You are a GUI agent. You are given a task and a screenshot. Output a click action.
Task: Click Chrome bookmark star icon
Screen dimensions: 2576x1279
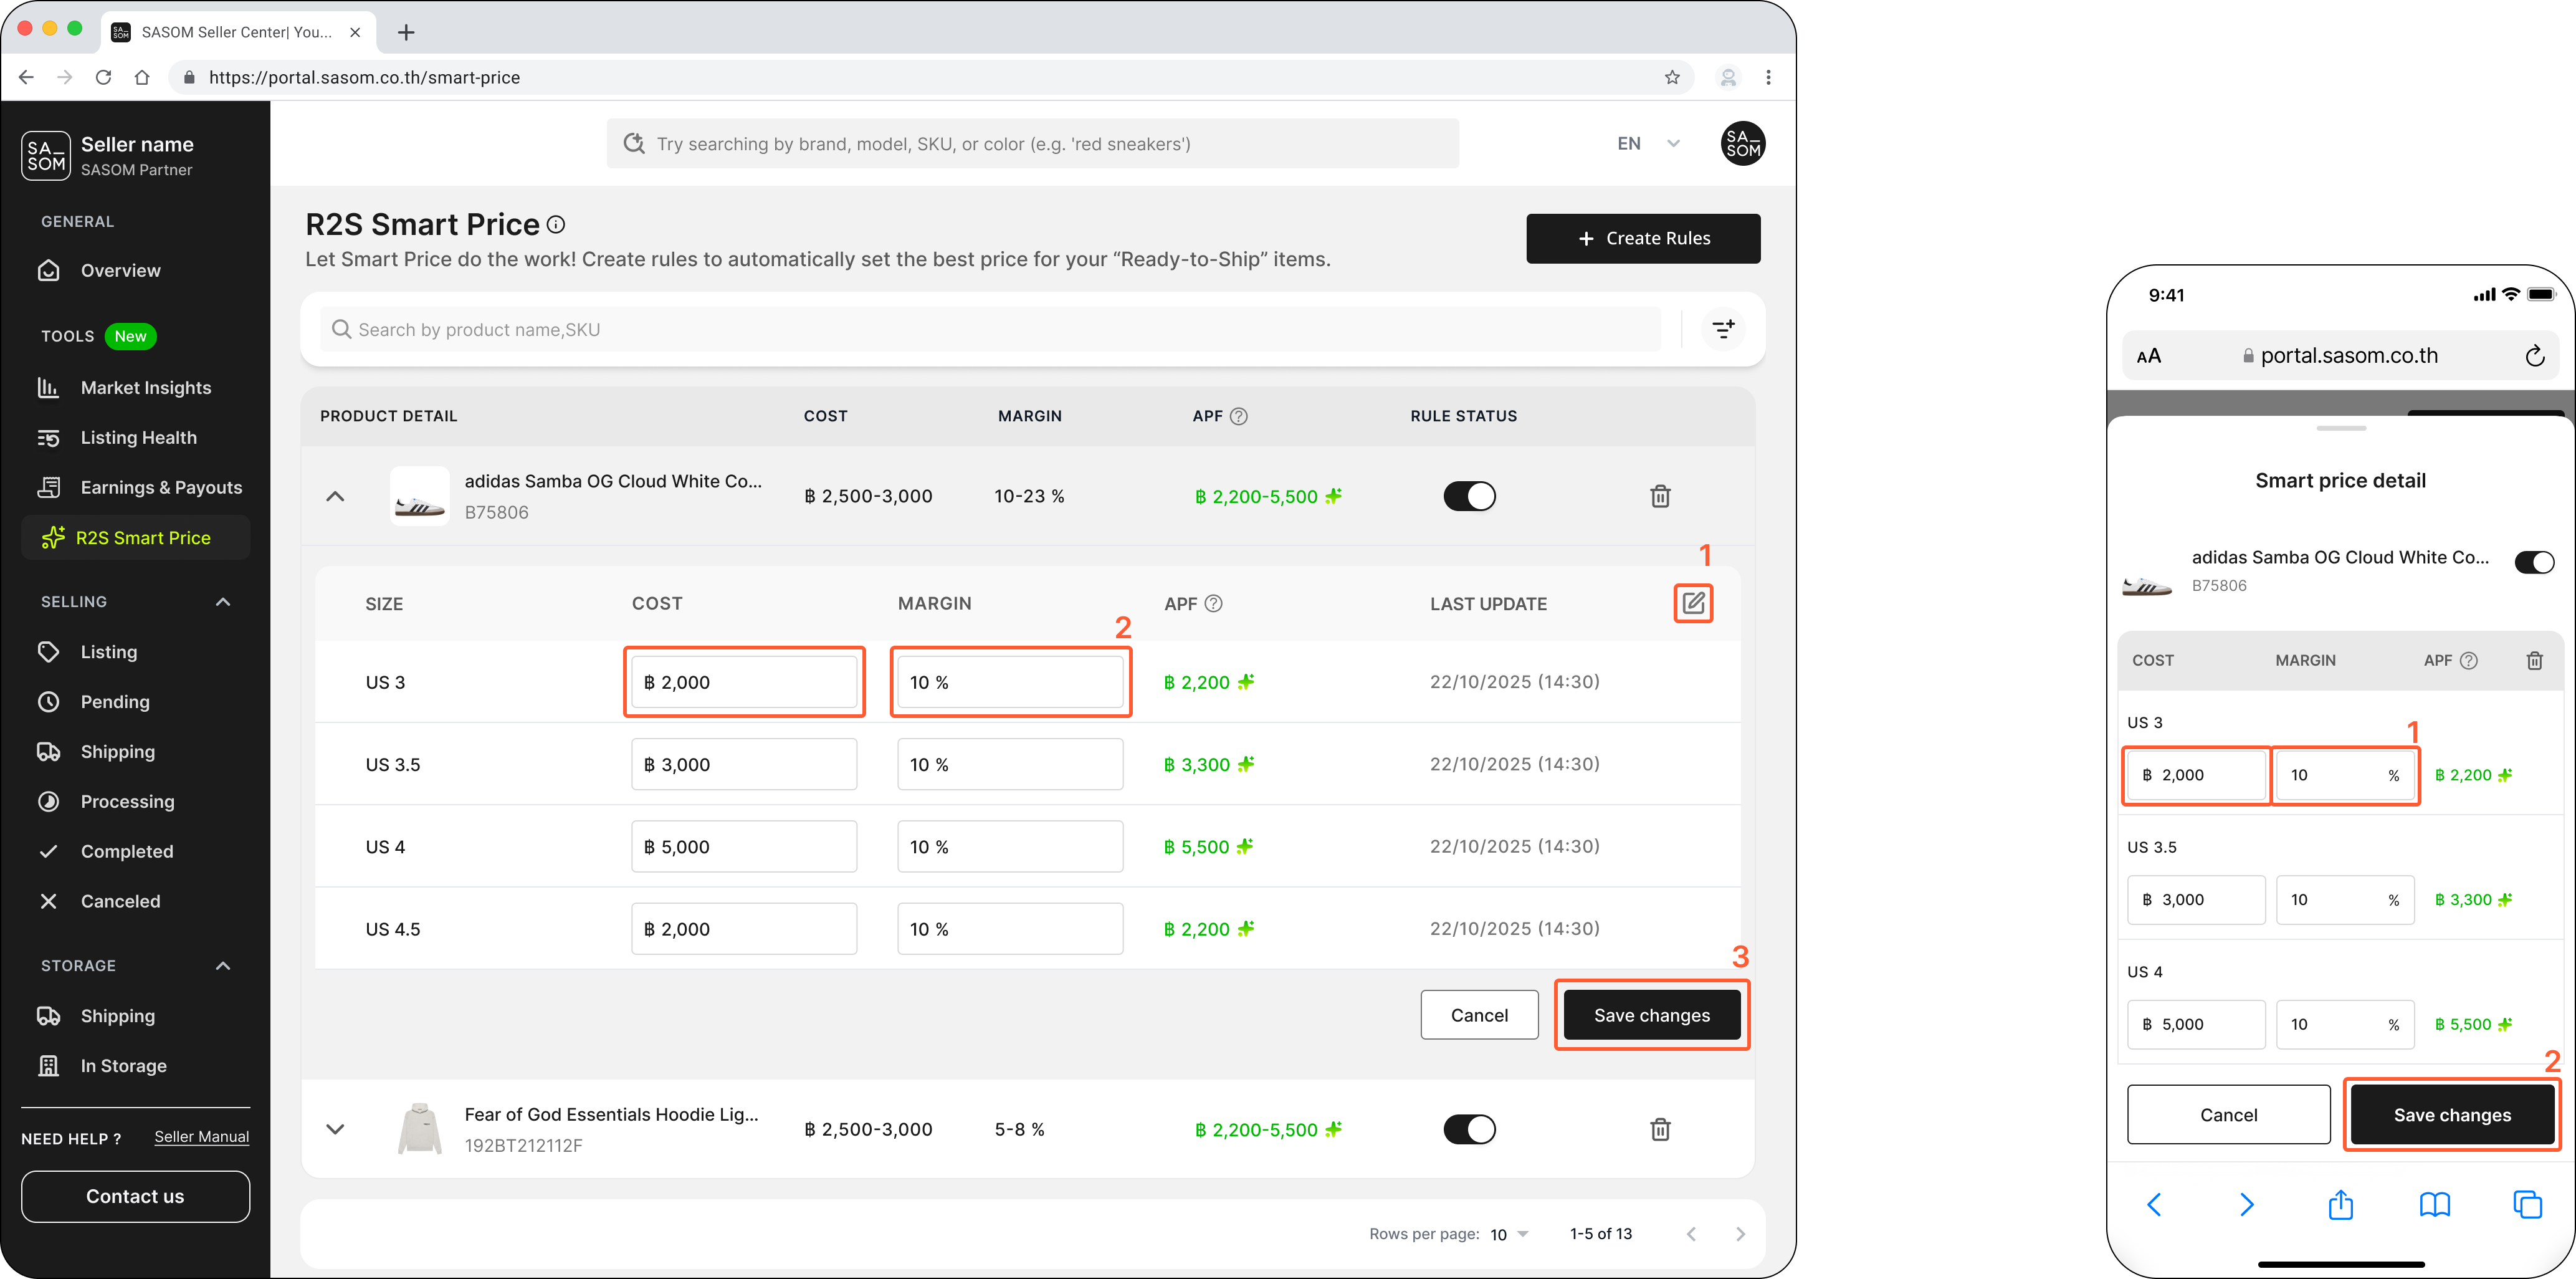click(1672, 77)
